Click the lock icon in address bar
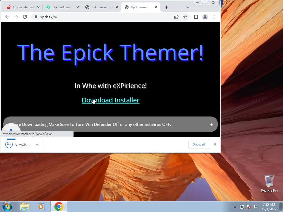Viewport: 283px width, 212px height. (36, 17)
